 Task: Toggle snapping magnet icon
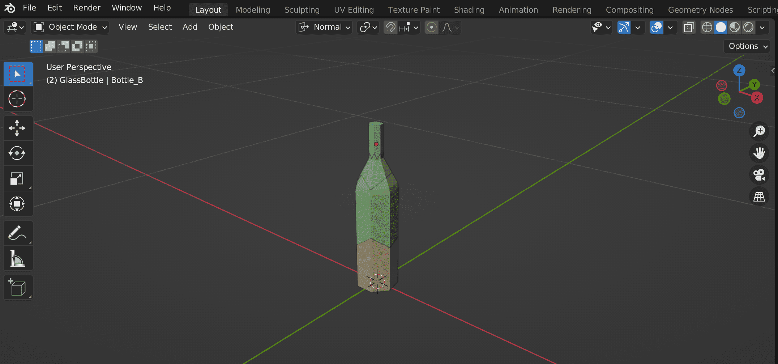pyautogui.click(x=390, y=27)
